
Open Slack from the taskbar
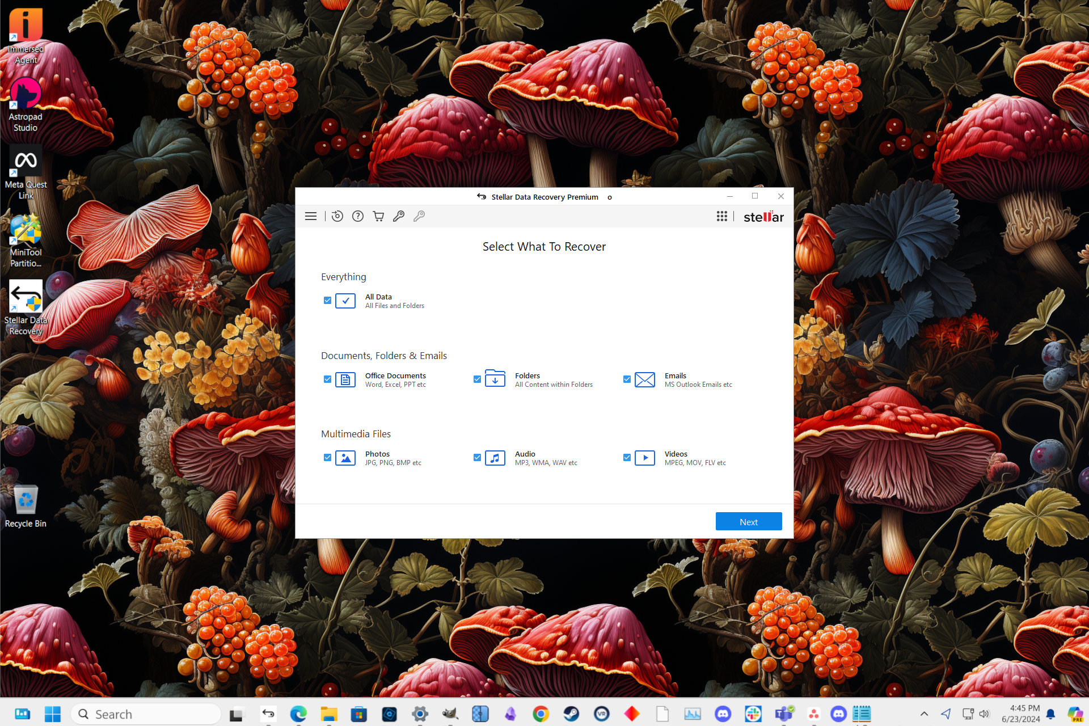[x=753, y=714]
